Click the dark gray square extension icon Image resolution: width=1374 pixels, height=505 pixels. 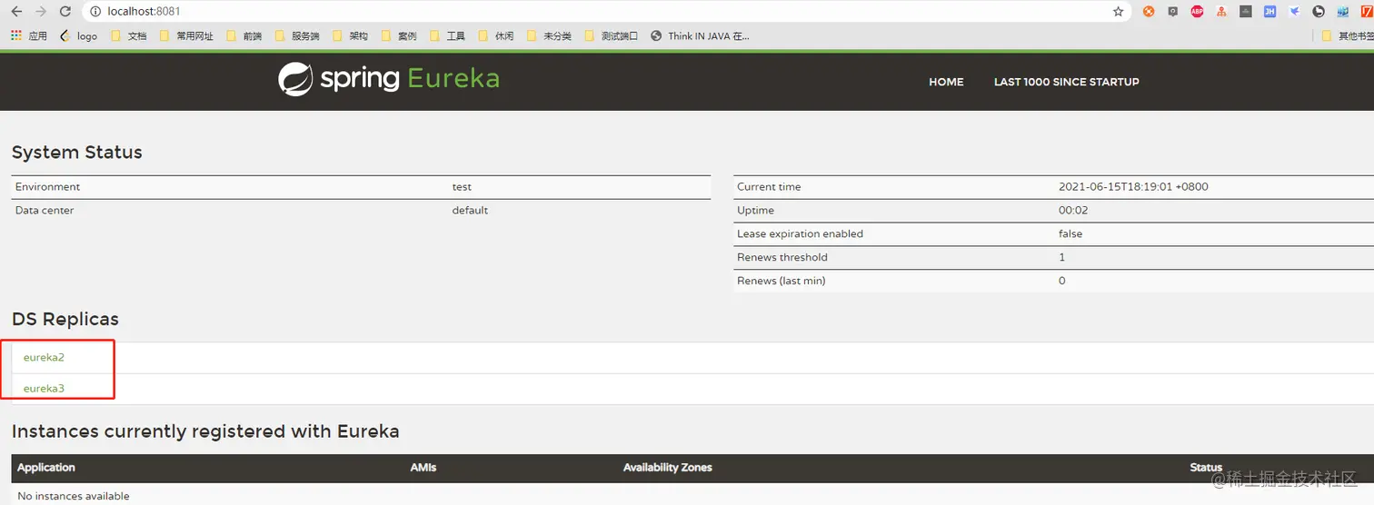pos(1246,12)
